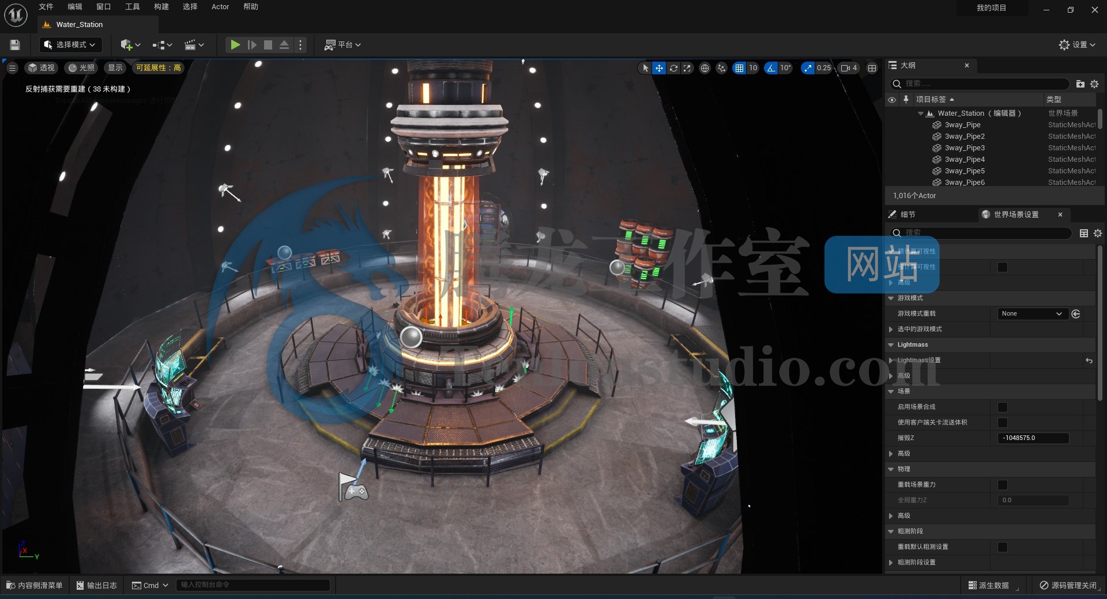Create new folder in outliner
1107x599 pixels.
pos(1080,84)
